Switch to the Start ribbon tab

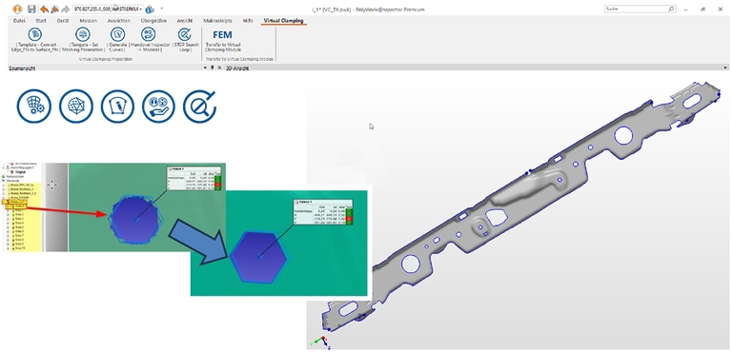pyautogui.click(x=41, y=21)
